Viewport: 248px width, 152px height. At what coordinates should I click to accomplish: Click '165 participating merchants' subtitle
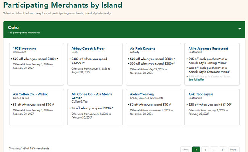click(x=24, y=33)
